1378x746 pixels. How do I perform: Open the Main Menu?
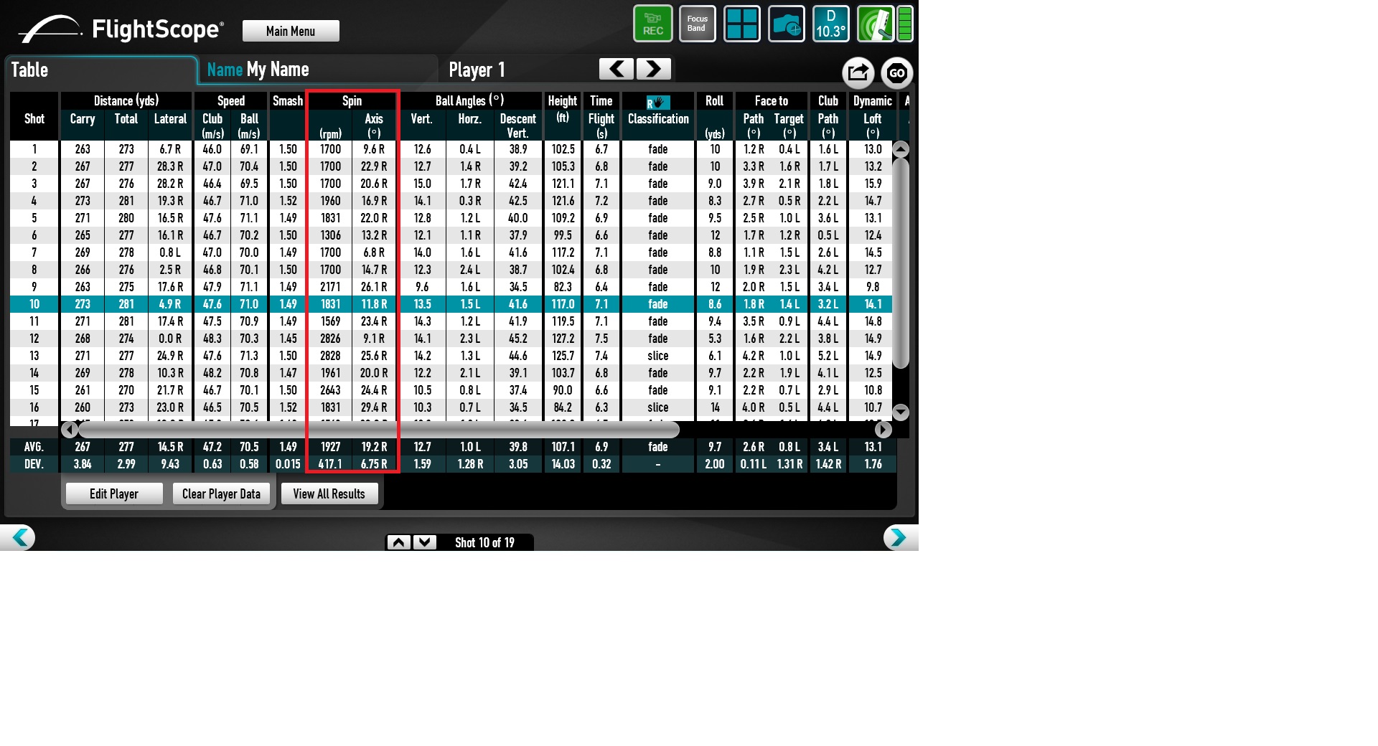[x=291, y=31]
